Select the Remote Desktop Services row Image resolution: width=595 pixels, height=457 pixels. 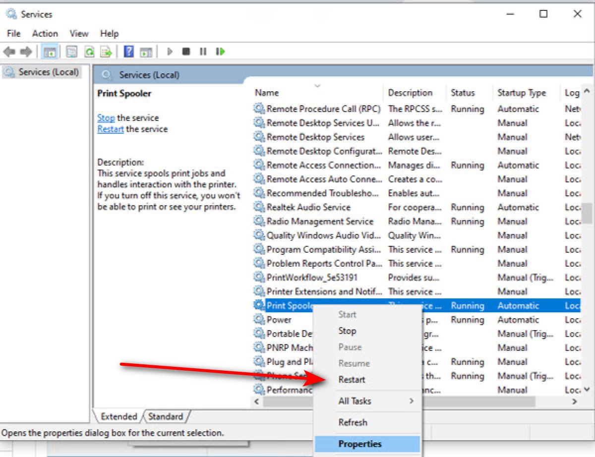[416, 137]
